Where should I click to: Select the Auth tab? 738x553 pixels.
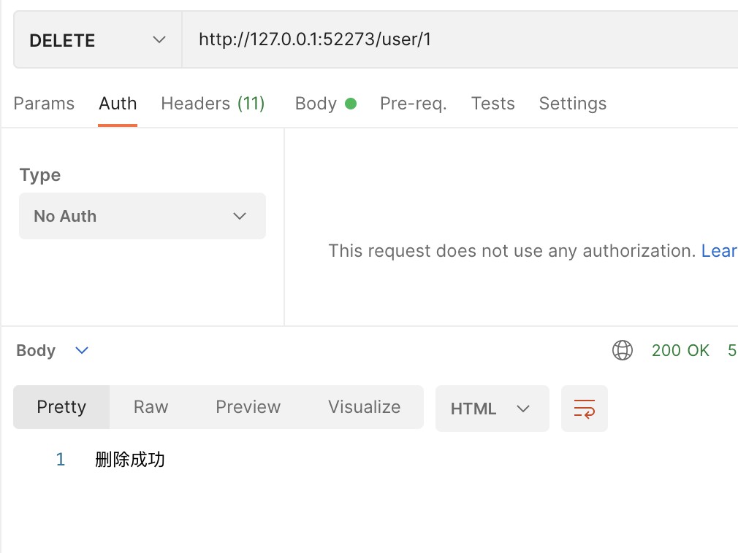pos(118,104)
